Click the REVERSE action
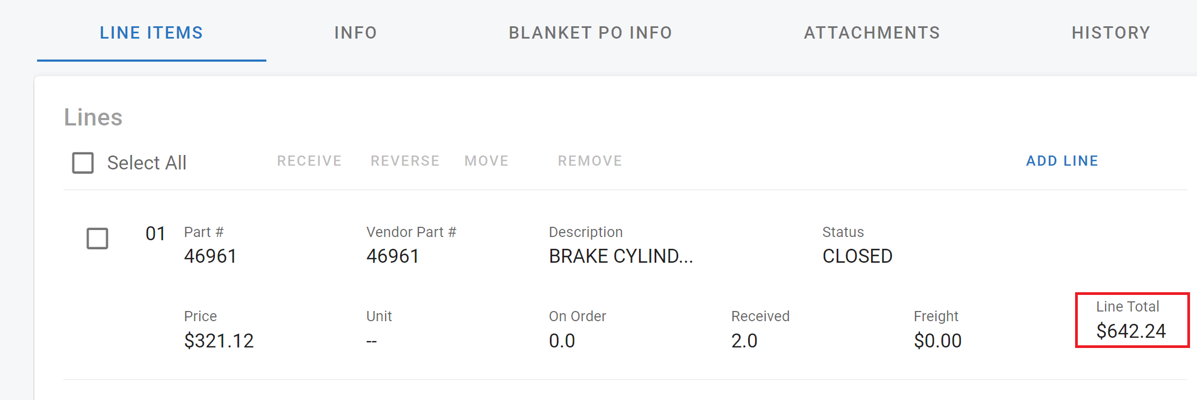Viewport: 1197px width, 400px height. (x=405, y=160)
